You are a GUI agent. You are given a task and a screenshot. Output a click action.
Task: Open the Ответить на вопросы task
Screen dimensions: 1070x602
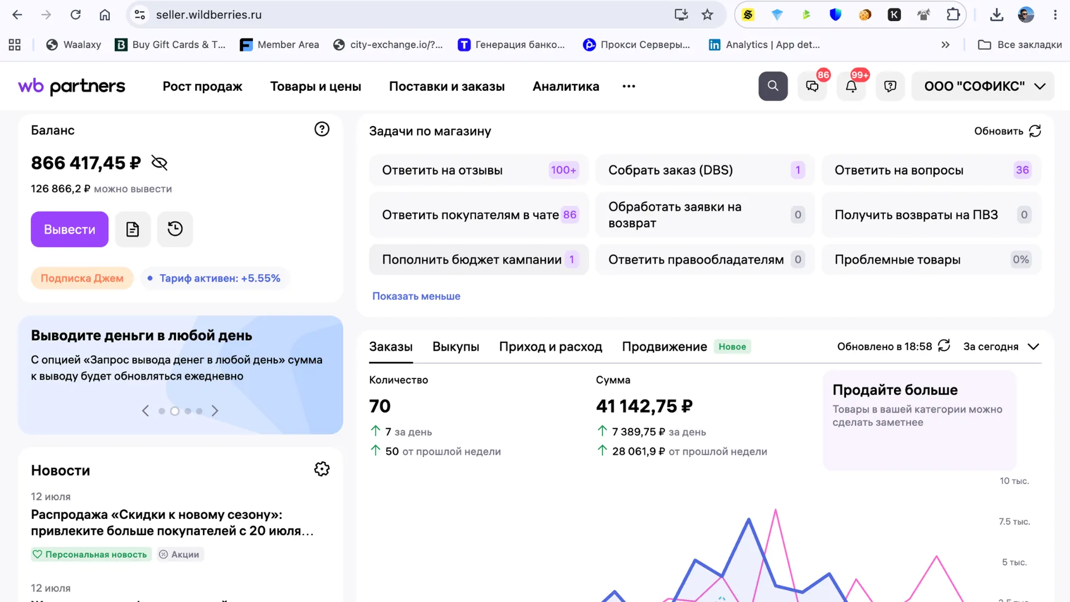931,170
